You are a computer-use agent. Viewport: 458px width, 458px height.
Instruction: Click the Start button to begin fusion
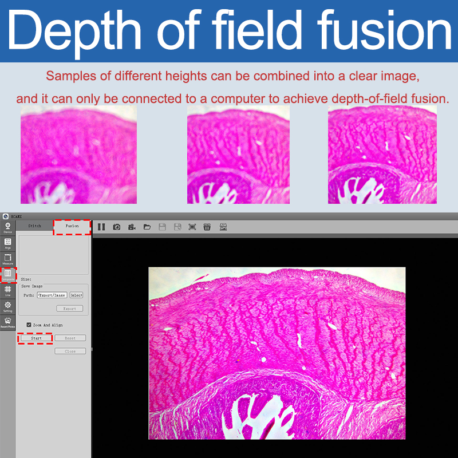tap(36, 338)
